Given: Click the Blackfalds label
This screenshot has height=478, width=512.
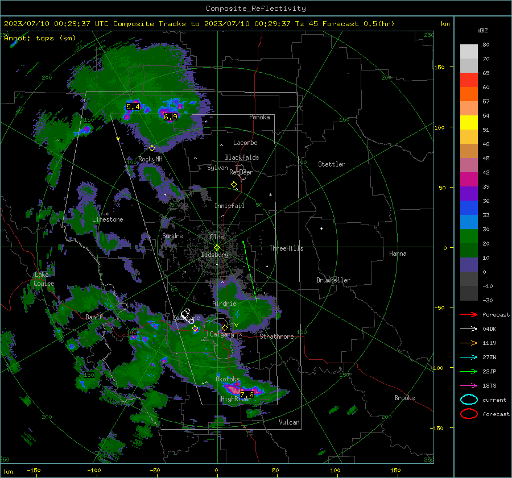Looking at the screenshot, I should [x=242, y=157].
